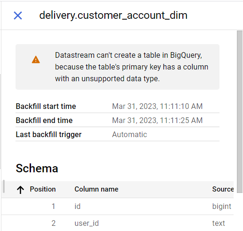Select the id row in the schema
This screenshot has height=231, width=243.
coord(118,206)
